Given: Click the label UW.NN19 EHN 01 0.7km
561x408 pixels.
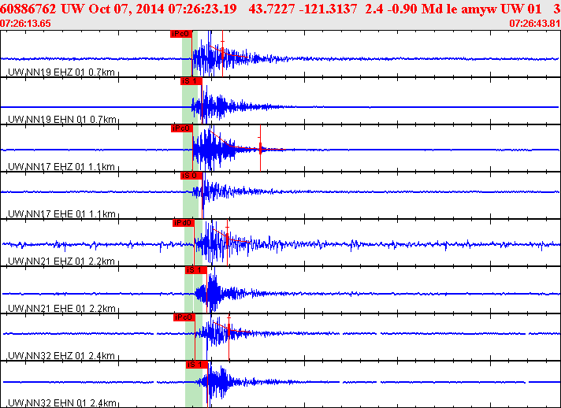Looking at the screenshot, I should [x=62, y=120].
